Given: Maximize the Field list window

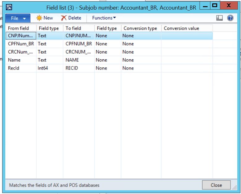Looking at the screenshot, I should click(215, 6).
